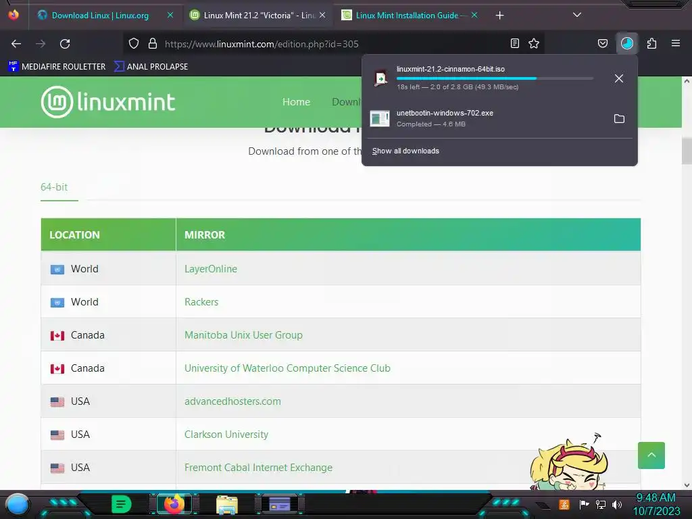Reload the current page
The height and width of the screenshot is (519, 692).
pyautogui.click(x=65, y=44)
